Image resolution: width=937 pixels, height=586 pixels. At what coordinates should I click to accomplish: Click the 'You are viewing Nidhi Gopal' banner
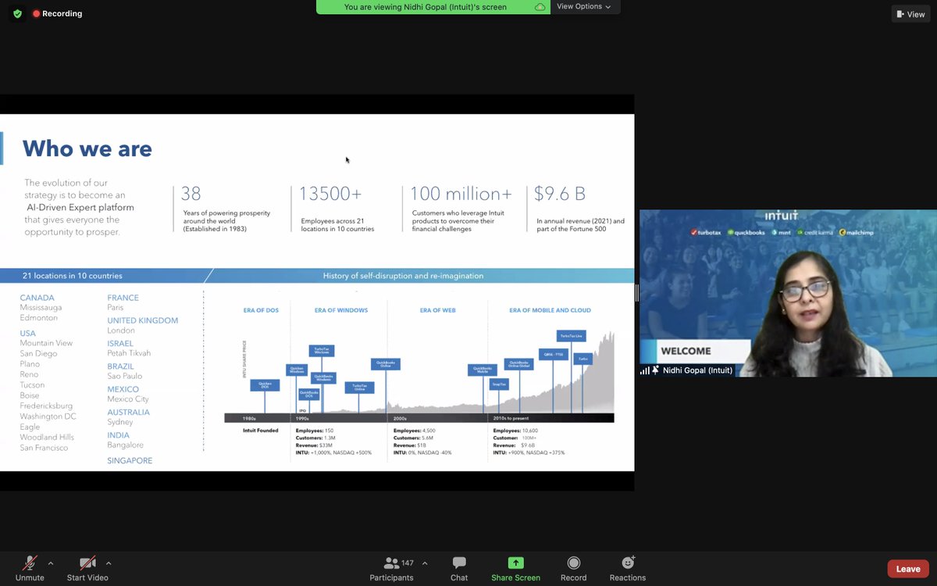coord(426,7)
